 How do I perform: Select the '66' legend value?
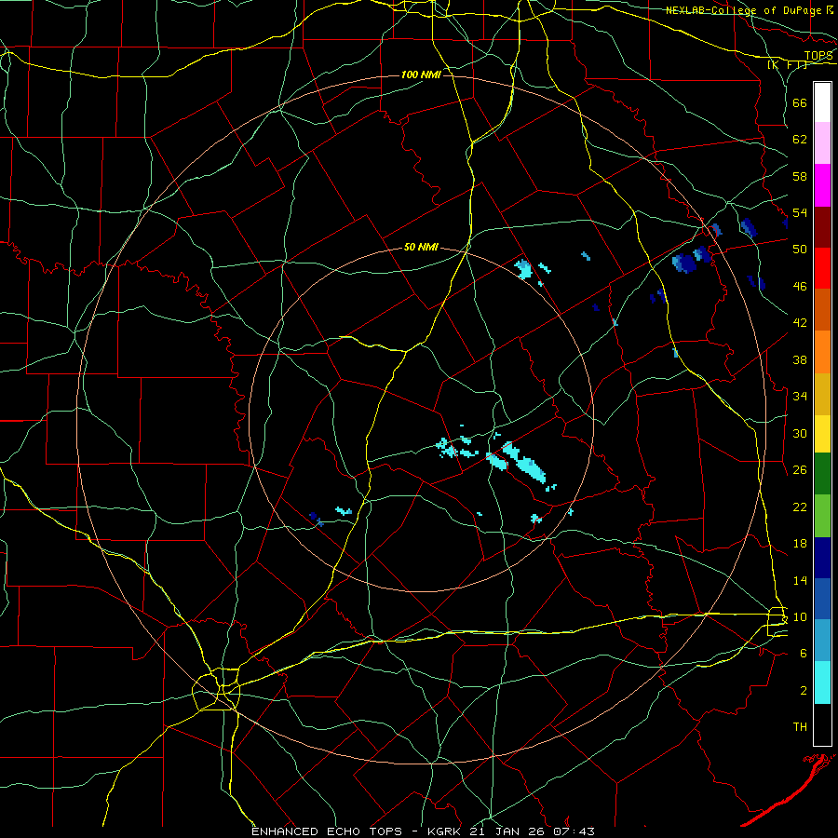point(800,102)
